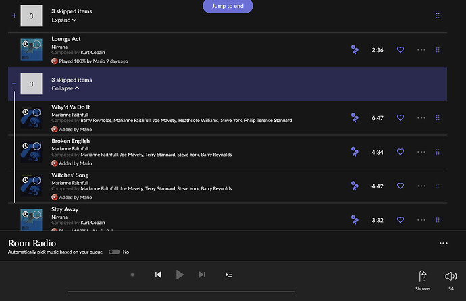
Task: Open volume control speaker icon
Action: pos(450,276)
